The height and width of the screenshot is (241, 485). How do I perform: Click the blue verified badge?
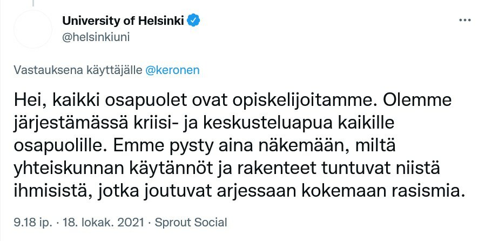tap(193, 21)
